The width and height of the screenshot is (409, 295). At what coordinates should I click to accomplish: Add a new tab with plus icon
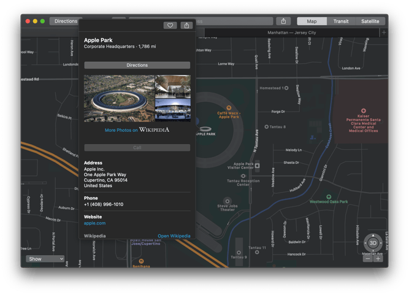384,33
